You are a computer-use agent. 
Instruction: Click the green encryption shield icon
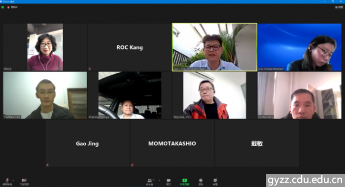(x=2, y=7)
